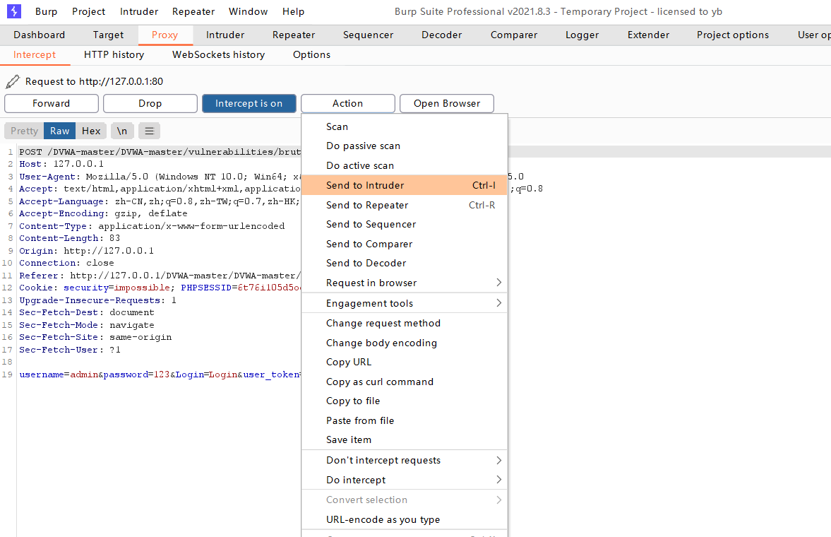This screenshot has height=537, width=831.
Task: Open the Proxy Options sub-tab
Action: click(x=311, y=54)
